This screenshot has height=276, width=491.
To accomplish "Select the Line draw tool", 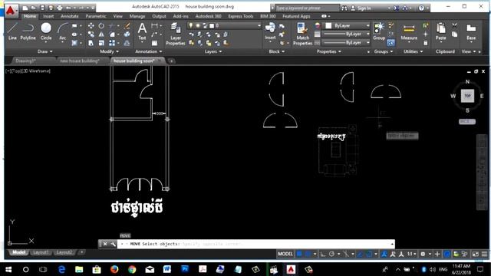I will coord(12,31).
